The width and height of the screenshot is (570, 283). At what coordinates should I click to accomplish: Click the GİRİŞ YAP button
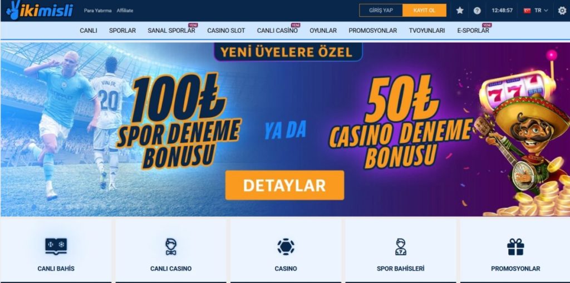coord(381,10)
